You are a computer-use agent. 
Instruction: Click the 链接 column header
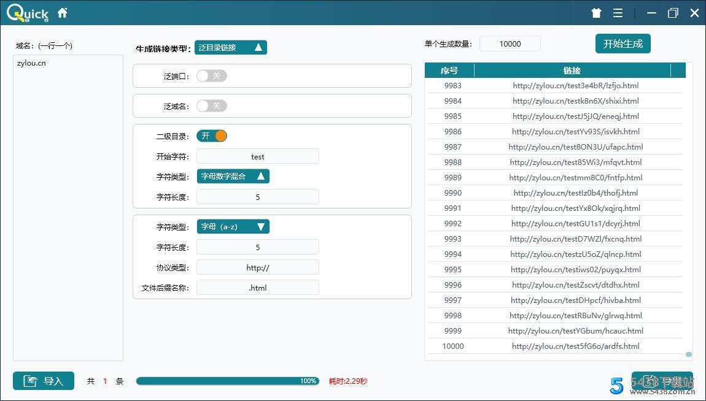tap(572, 70)
